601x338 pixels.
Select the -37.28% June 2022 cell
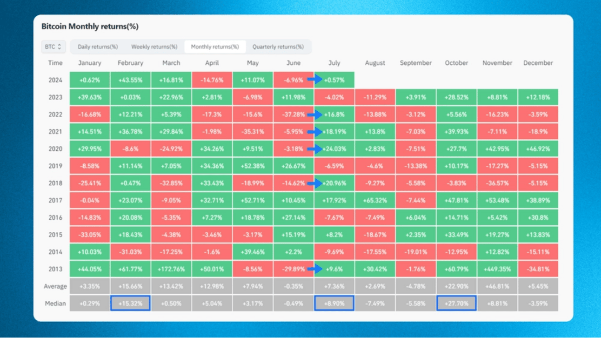pyautogui.click(x=294, y=115)
